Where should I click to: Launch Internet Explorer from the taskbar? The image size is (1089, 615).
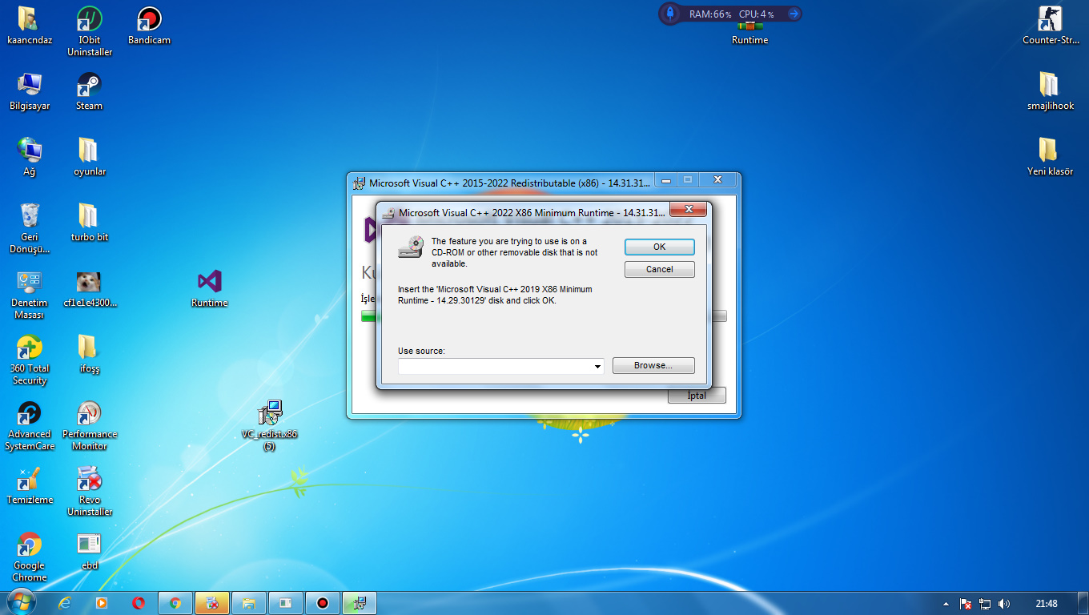[x=65, y=603]
